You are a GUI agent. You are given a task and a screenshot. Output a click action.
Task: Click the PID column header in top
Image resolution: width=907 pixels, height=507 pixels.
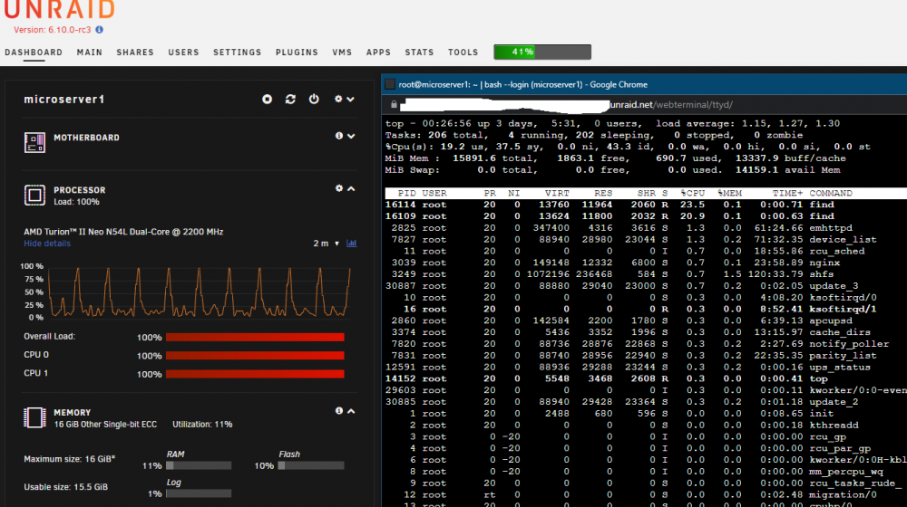tap(406, 193)
